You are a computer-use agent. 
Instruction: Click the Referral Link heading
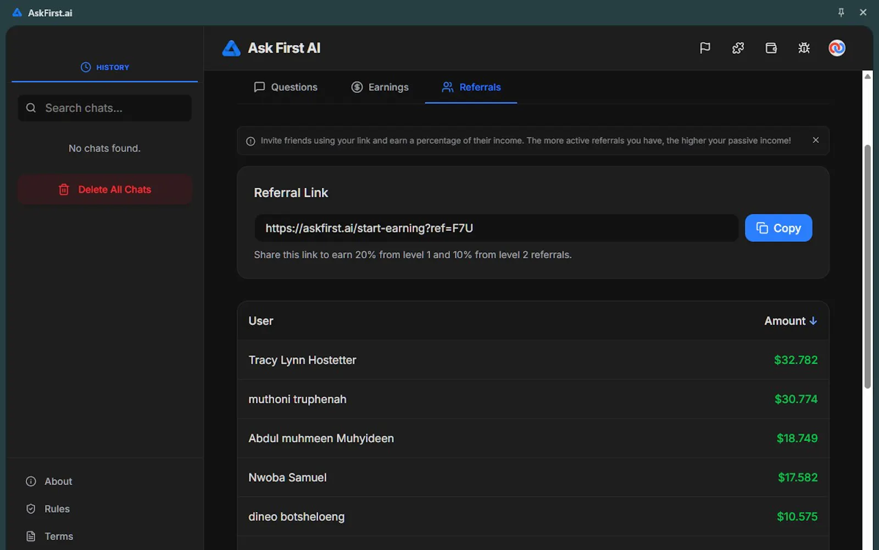click(291, 193)
